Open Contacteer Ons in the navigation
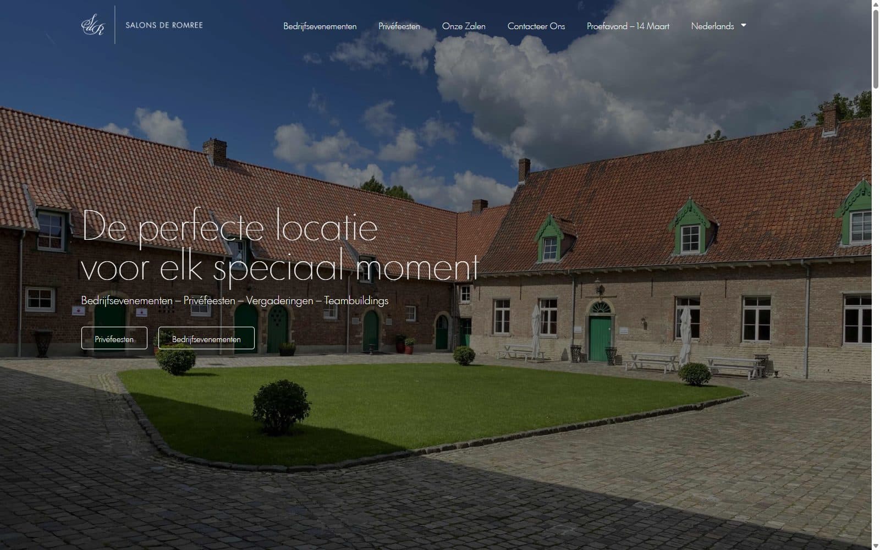Viewport: 880px width, 550px height. click(536, 26)
